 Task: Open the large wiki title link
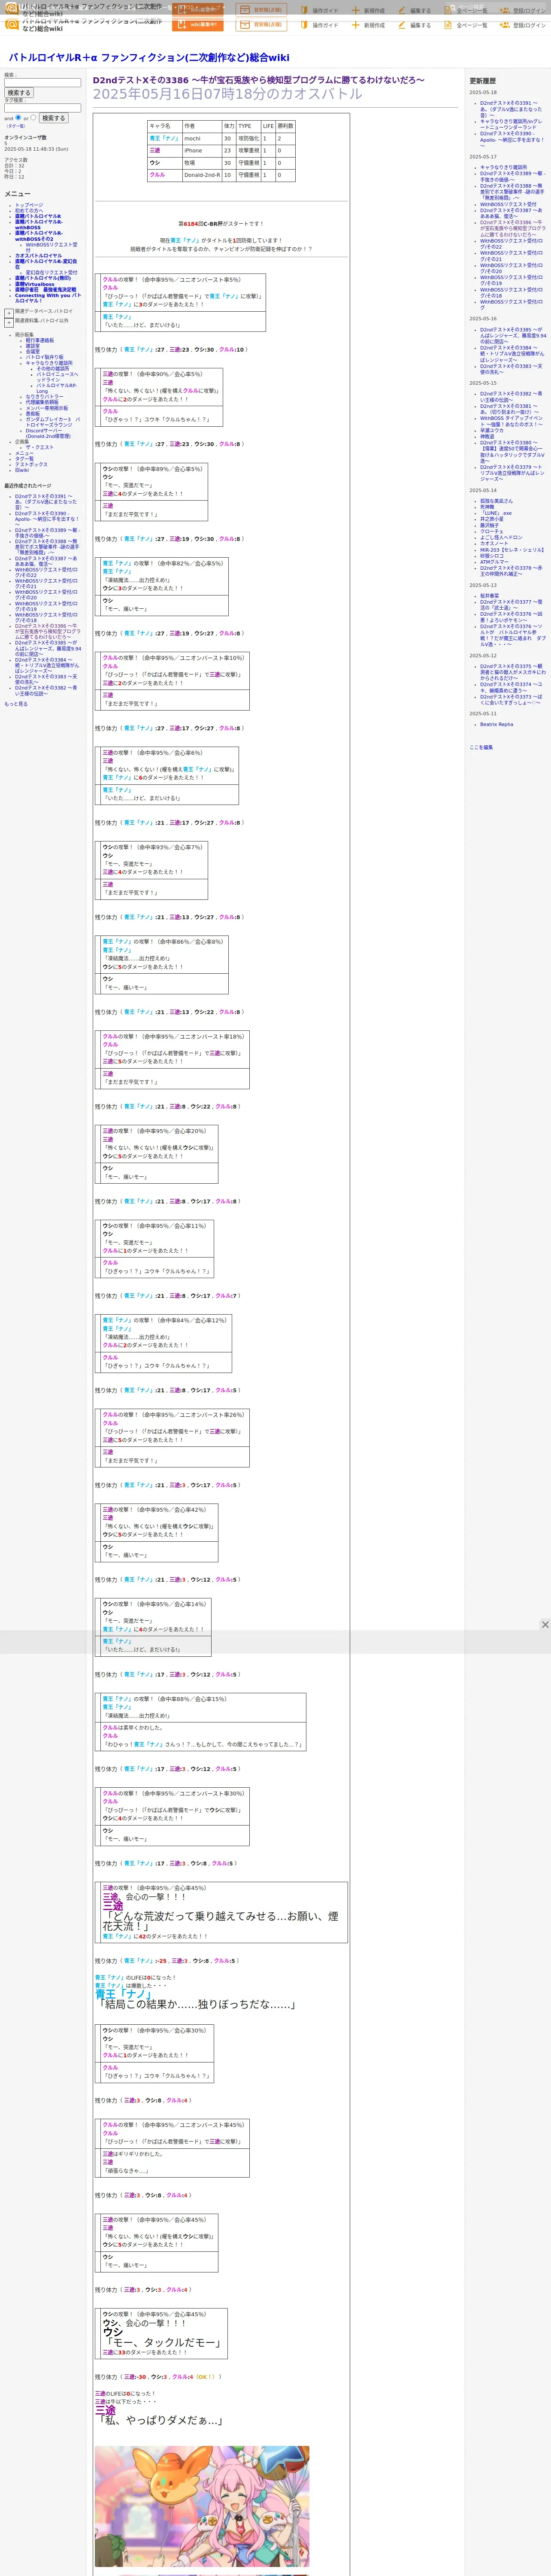tap(149, 58)
